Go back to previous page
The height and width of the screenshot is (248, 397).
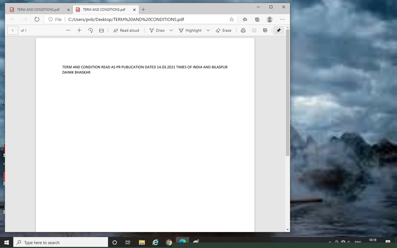13,19
